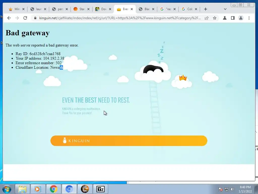Open the Chrome profile avatar

241,18
